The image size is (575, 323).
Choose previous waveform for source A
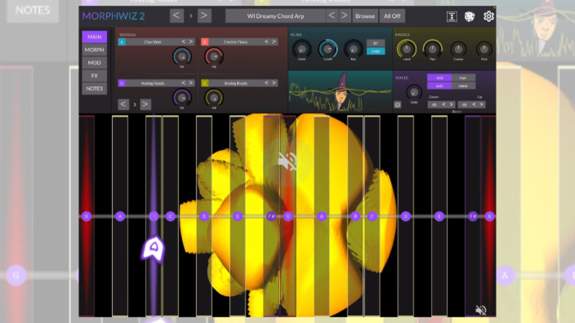[183, 42]
